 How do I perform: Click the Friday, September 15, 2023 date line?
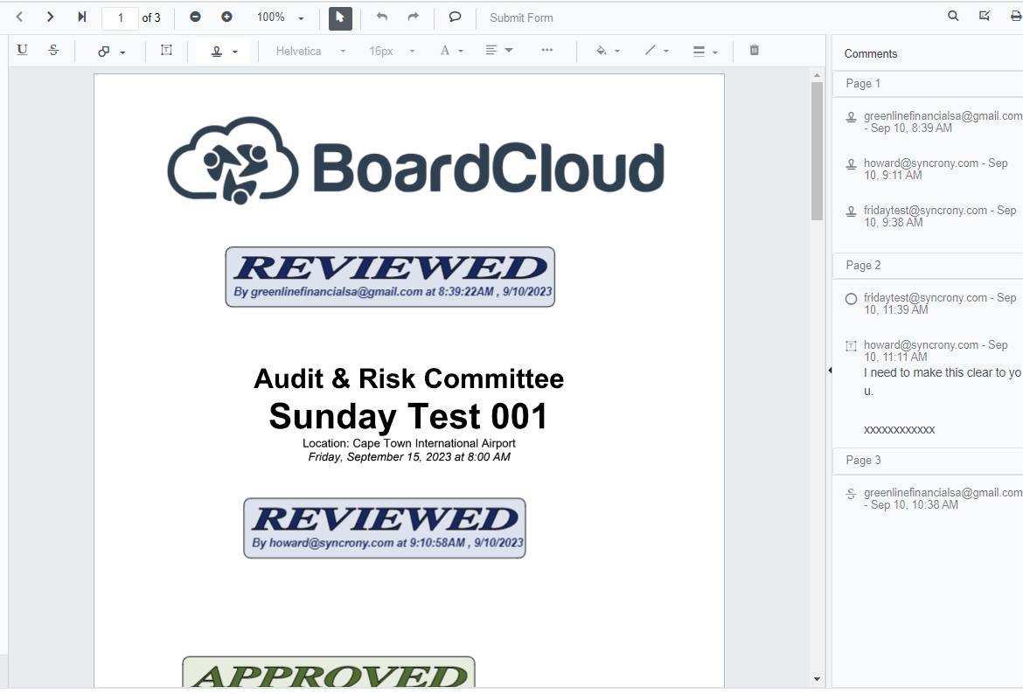[x=409, y=457]
